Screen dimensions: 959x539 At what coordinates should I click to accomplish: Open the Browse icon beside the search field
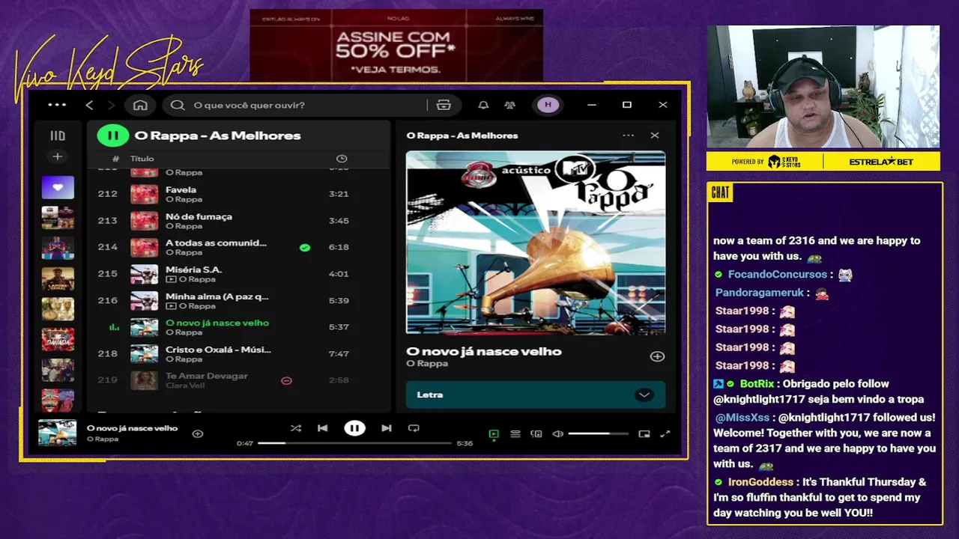(444, 105)
